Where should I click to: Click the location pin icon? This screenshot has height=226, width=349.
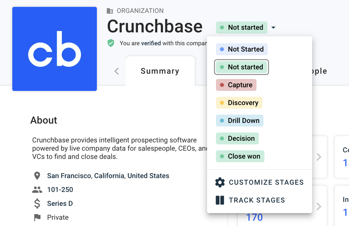point(37,176)
